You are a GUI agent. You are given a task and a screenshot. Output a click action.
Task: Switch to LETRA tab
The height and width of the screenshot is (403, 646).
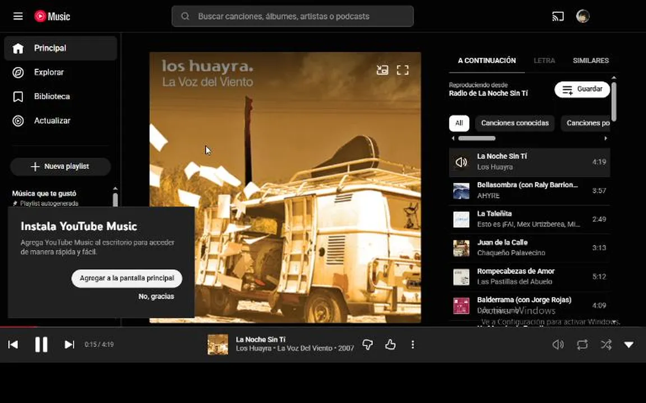tap(545, 60)
